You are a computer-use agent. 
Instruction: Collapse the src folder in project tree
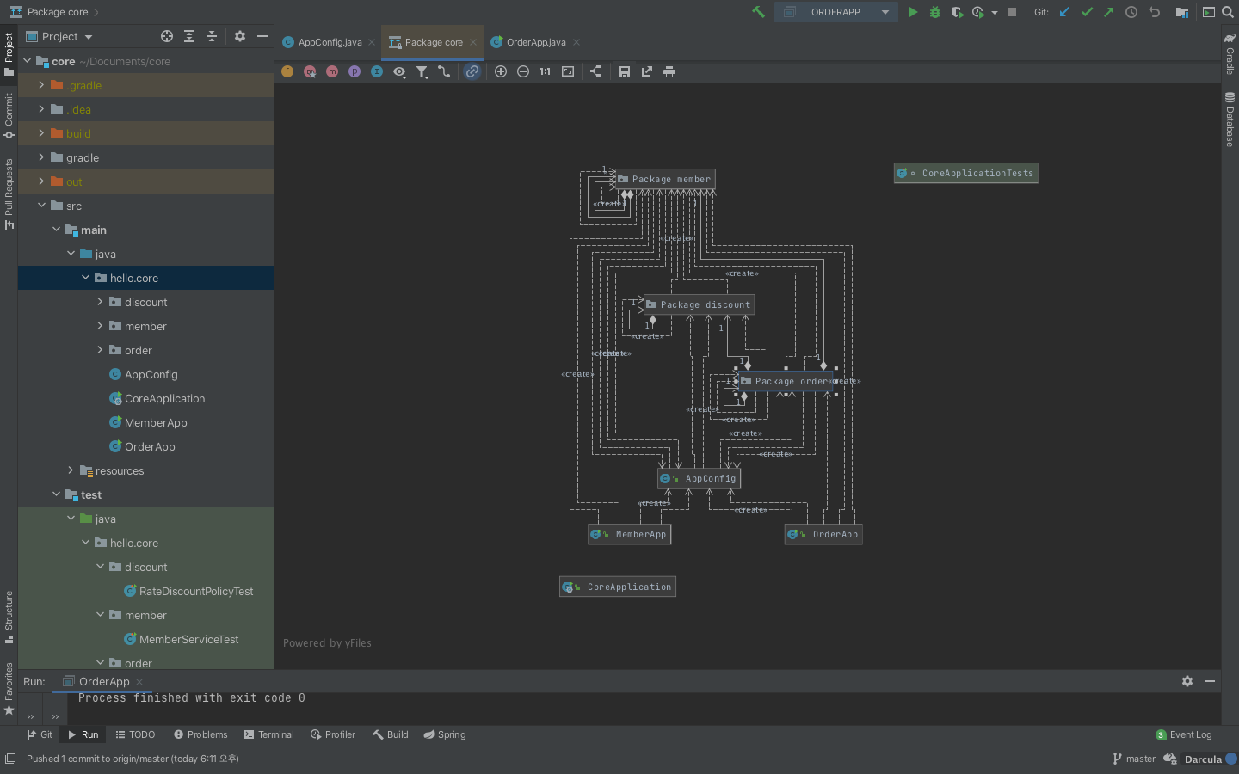[x=41, y=206]
